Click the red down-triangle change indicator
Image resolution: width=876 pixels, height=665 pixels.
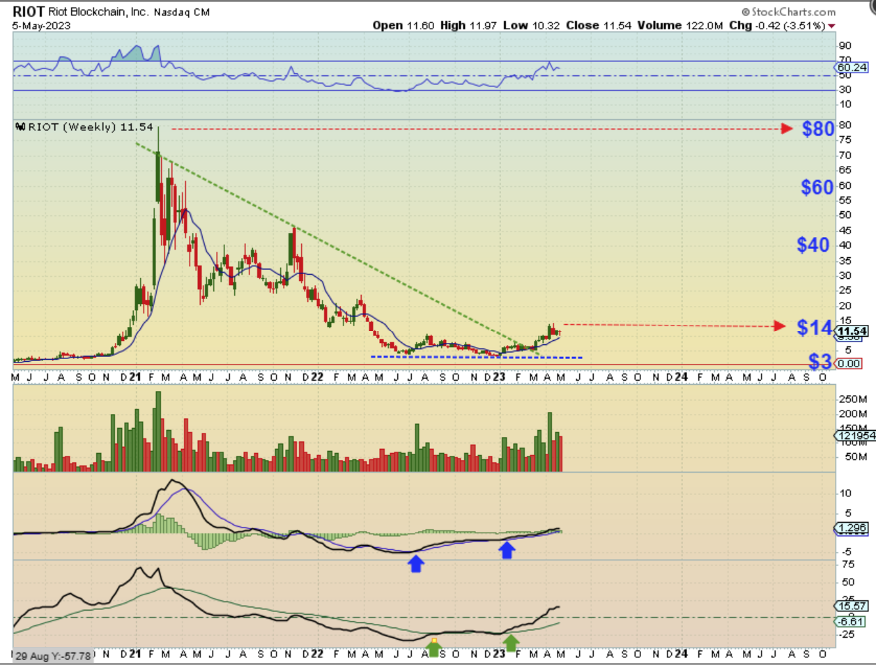click(831, 26)
